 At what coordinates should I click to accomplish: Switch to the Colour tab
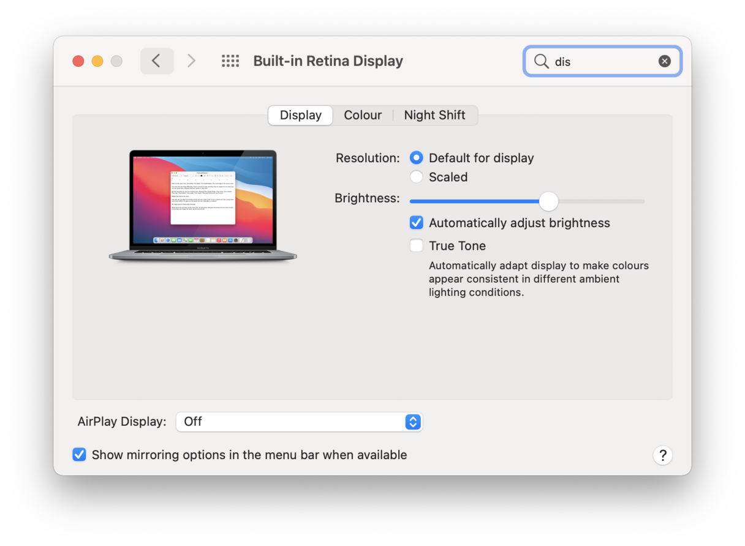point(363,115)
